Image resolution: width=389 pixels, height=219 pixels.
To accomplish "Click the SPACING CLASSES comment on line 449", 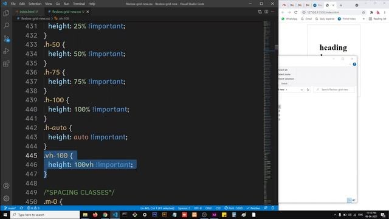I will tap(79, 192).
